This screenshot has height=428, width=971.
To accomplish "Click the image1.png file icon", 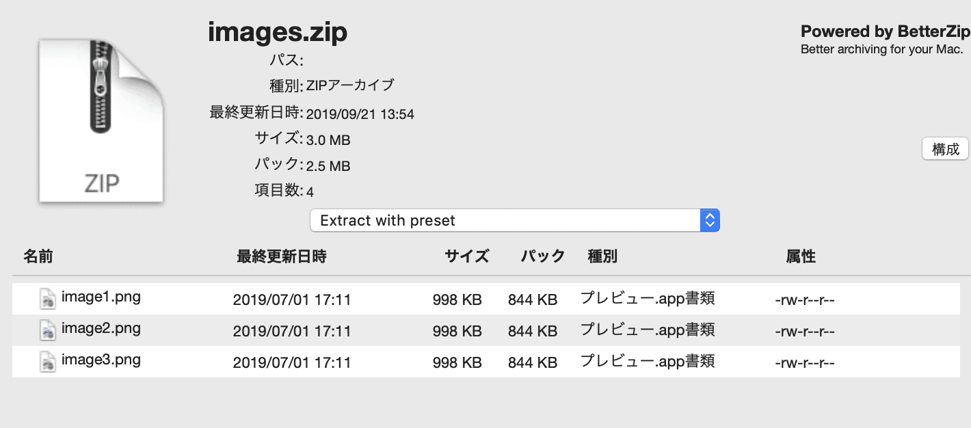I will [x=47, y=299].
